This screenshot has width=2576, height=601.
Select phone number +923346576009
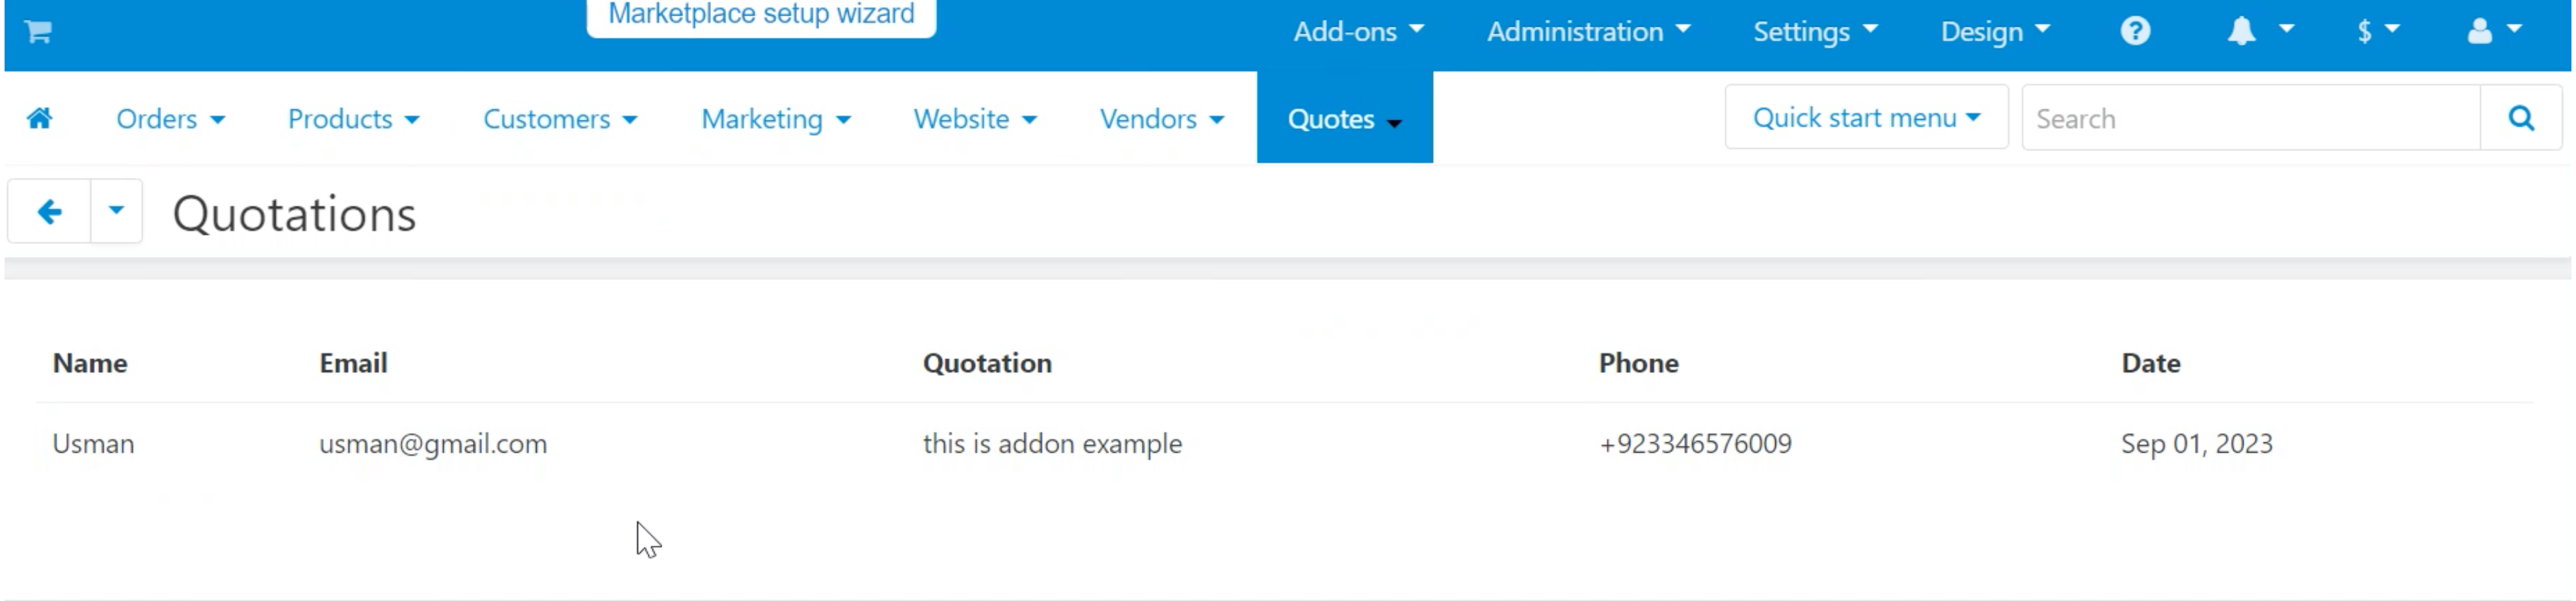click(x=1695, y=443)
